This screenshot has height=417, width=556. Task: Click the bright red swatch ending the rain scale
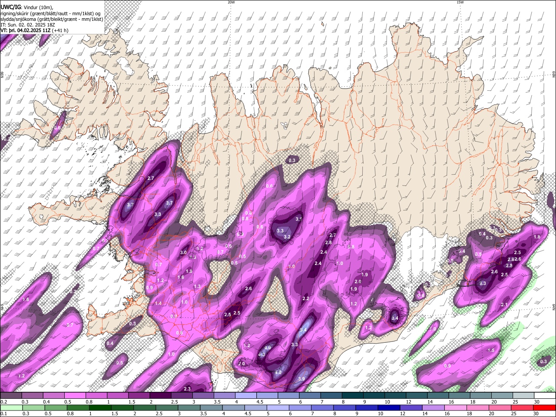coord(544,407)
